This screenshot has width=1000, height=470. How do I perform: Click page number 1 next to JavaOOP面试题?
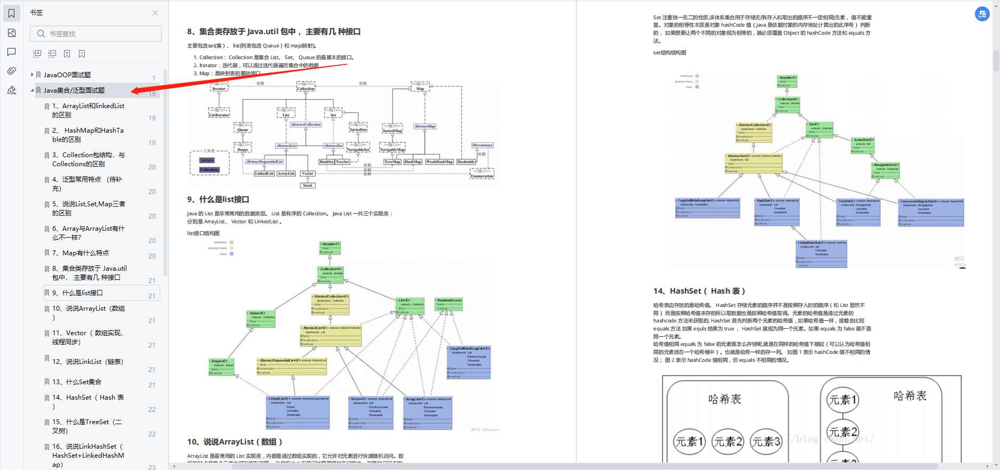154,78
